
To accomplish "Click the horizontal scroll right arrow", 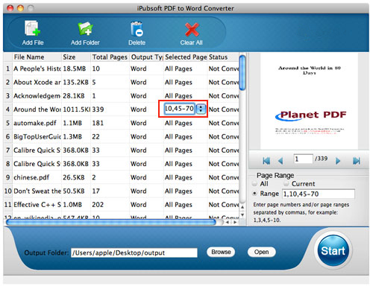I will tap(235, 222).
